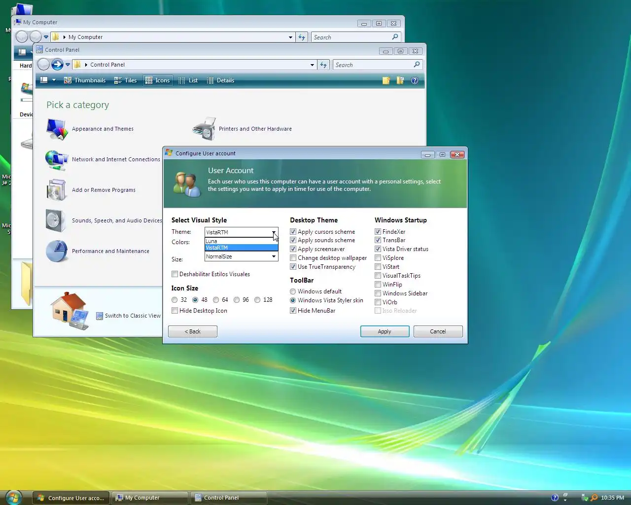Click the help icon in system tray
Image resolution: width=631 pixels, height=505 pixels.
(x=555, y=498)
